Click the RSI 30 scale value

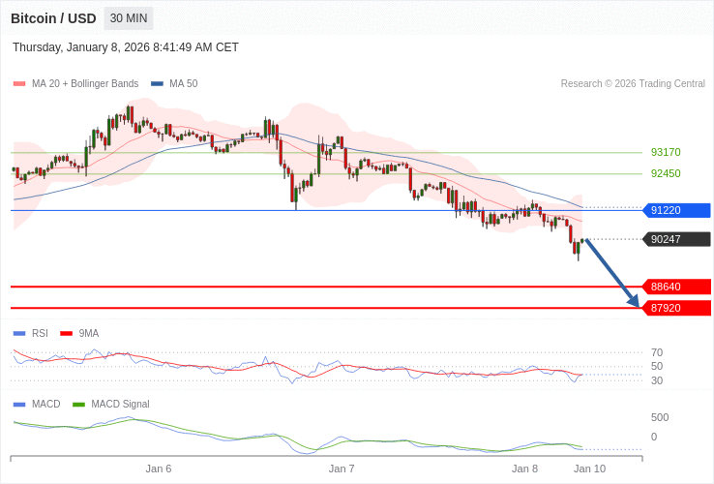coord(657,380)
